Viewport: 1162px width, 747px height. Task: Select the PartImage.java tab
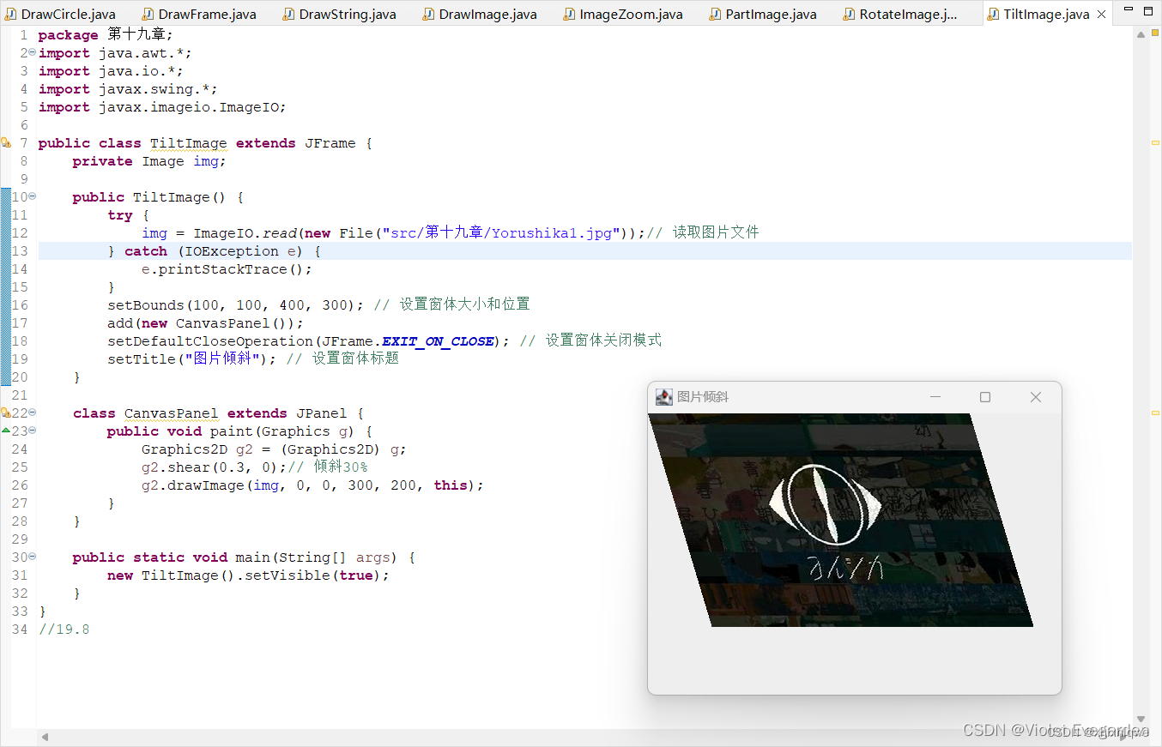762,14
